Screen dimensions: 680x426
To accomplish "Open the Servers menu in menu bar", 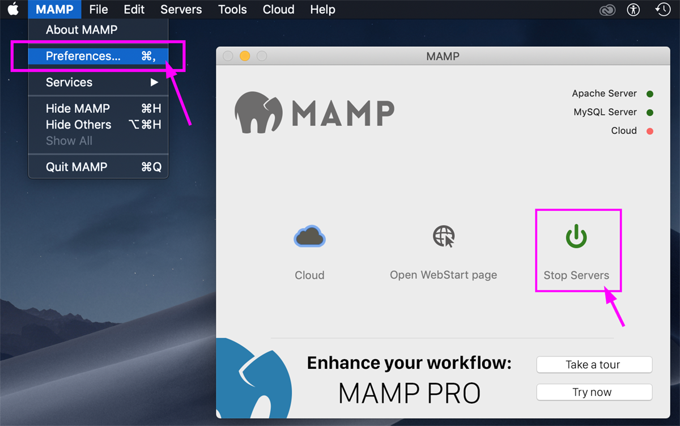I will pyautogui.click(x=181, y=10).
